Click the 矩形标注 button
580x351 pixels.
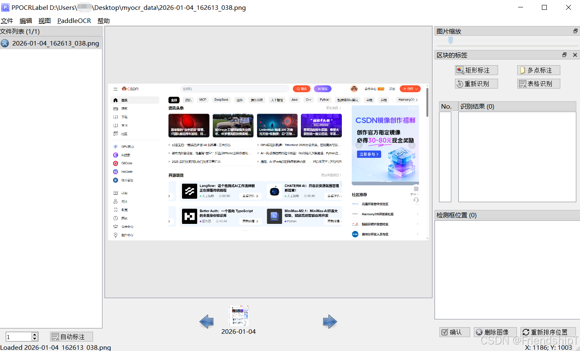[476, 70]
